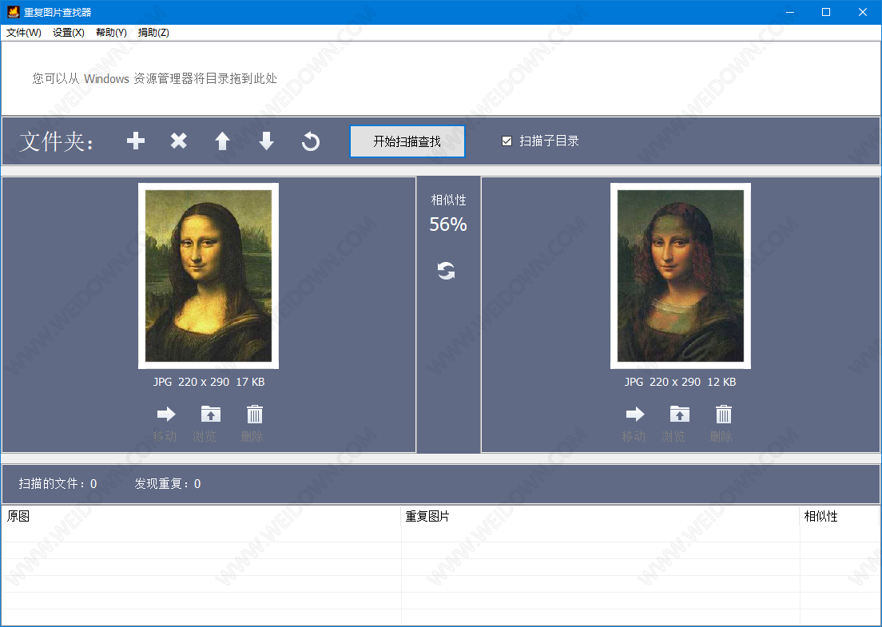Viewport: 882px width, 627px height.
Task: Click the 相似性 column header in the table
Action: [x=839, y=516]
